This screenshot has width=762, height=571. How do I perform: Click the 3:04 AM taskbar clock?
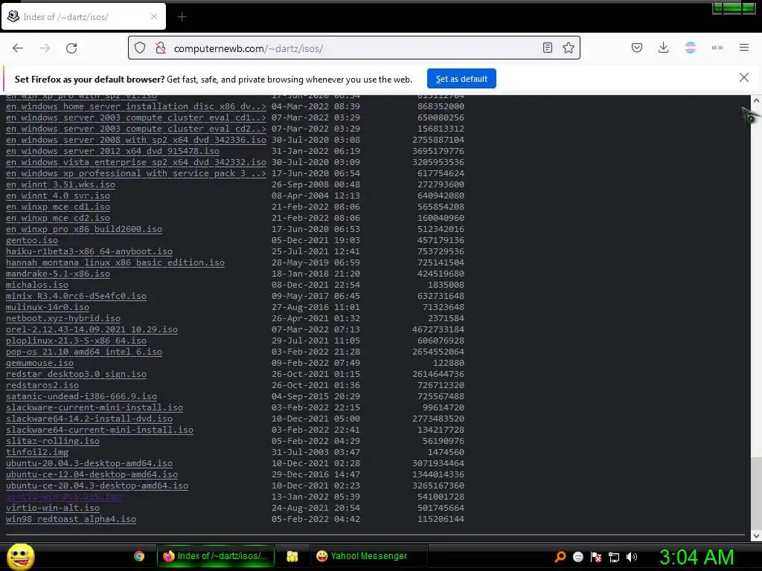(x=697, y=557)
